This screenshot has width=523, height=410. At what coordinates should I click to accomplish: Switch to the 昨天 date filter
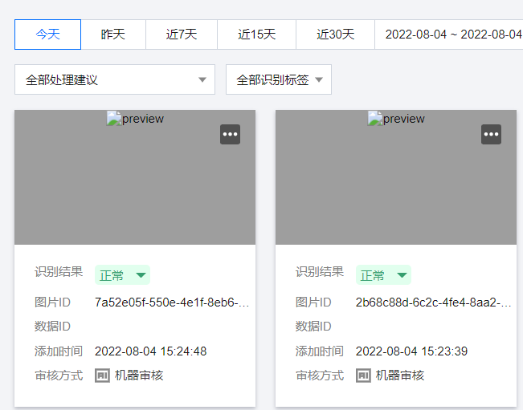coord(113,35)
